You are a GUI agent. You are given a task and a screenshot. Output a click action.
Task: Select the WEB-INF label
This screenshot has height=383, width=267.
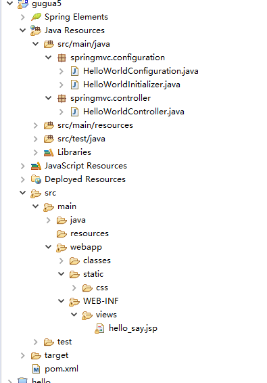pyautogui.click(x=101, y=301)
